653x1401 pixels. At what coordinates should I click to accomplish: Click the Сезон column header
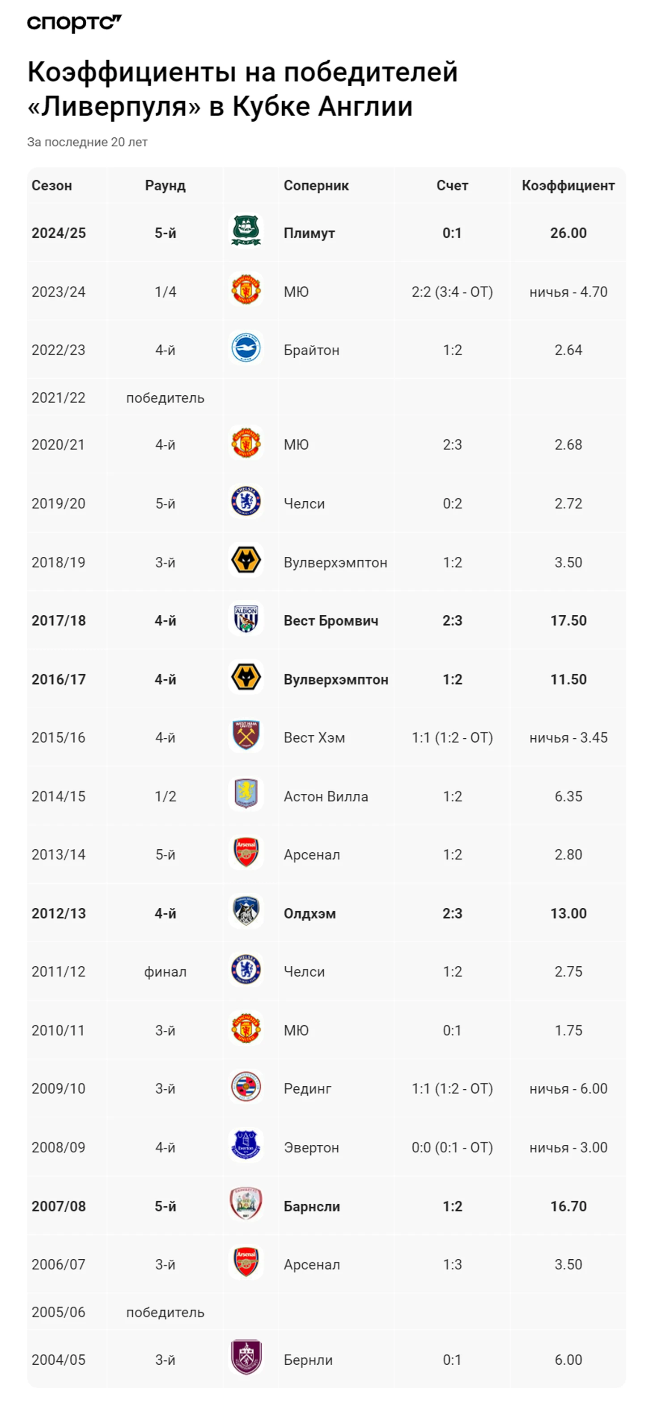52,186
